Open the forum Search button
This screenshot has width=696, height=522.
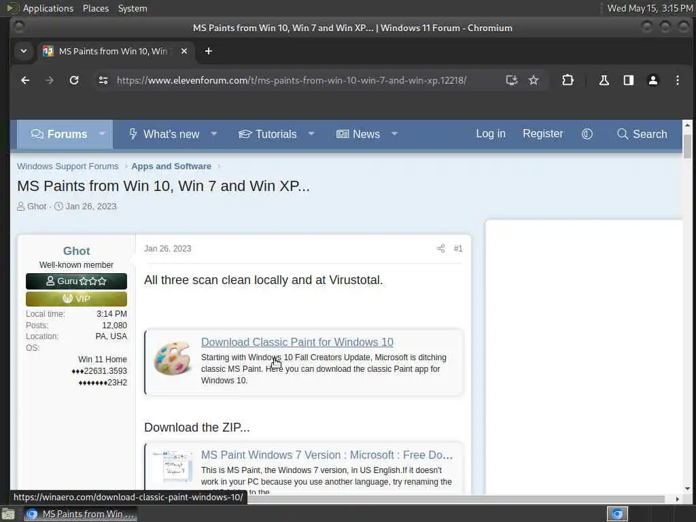(x=642, y=134)
